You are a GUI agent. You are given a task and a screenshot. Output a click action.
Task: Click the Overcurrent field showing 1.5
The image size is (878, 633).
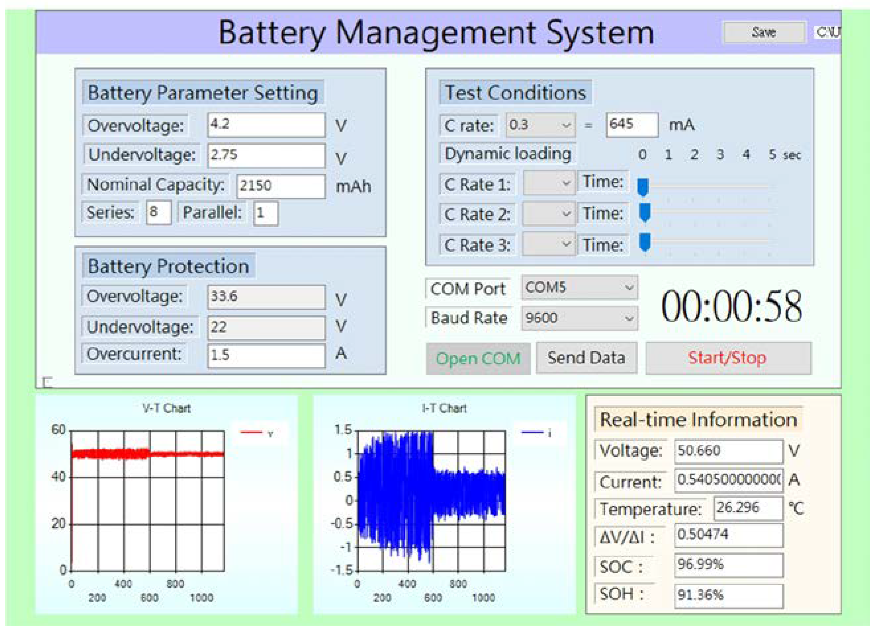click(266, 355)
